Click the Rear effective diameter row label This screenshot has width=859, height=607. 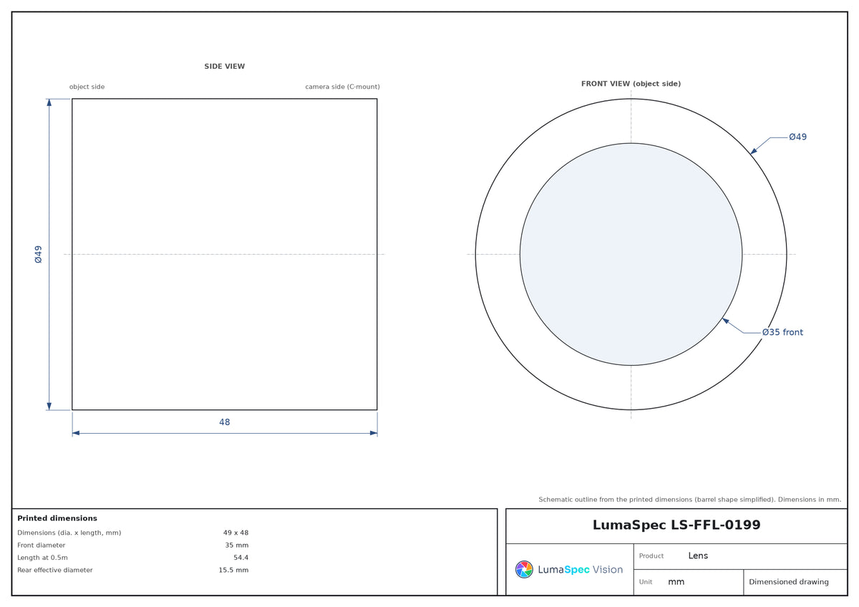55,570
